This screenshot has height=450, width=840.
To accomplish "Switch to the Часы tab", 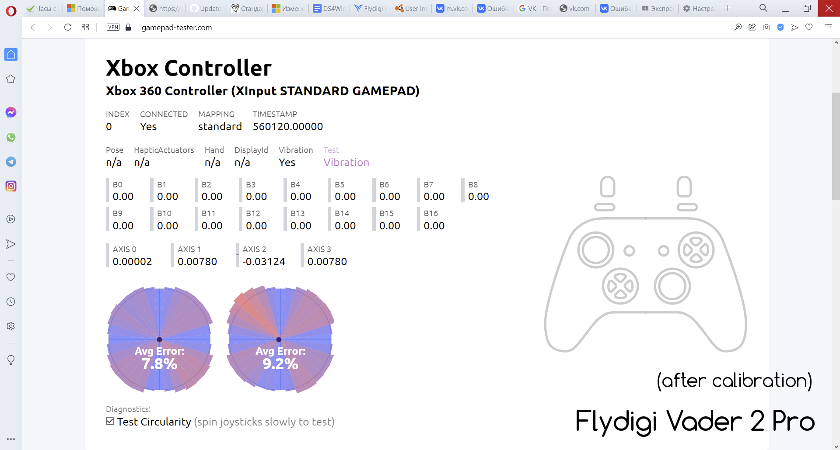I will pyautogui.click(x=42, y=8).
